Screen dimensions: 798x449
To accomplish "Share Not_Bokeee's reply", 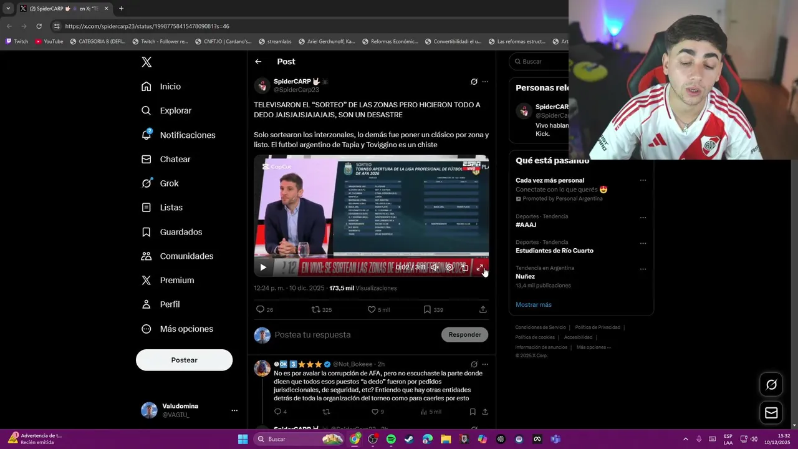I will pos(485,412).
